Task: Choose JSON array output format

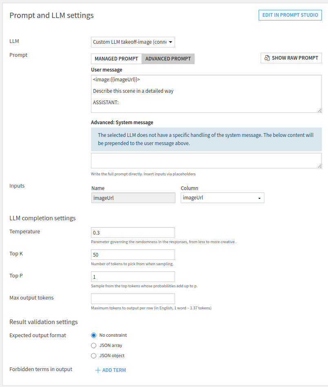Action: pyautogui.click(x=94, y=345)
